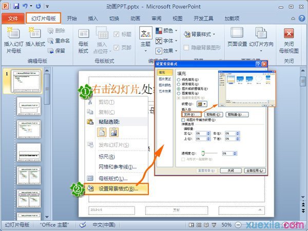Viewport: 308px width, 231px height.
Task: Open the Animations (动画) ribbon tab
Action: tap(135, 18)
